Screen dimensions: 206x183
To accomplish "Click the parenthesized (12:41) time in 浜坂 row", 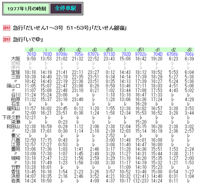I will (141, 176).
